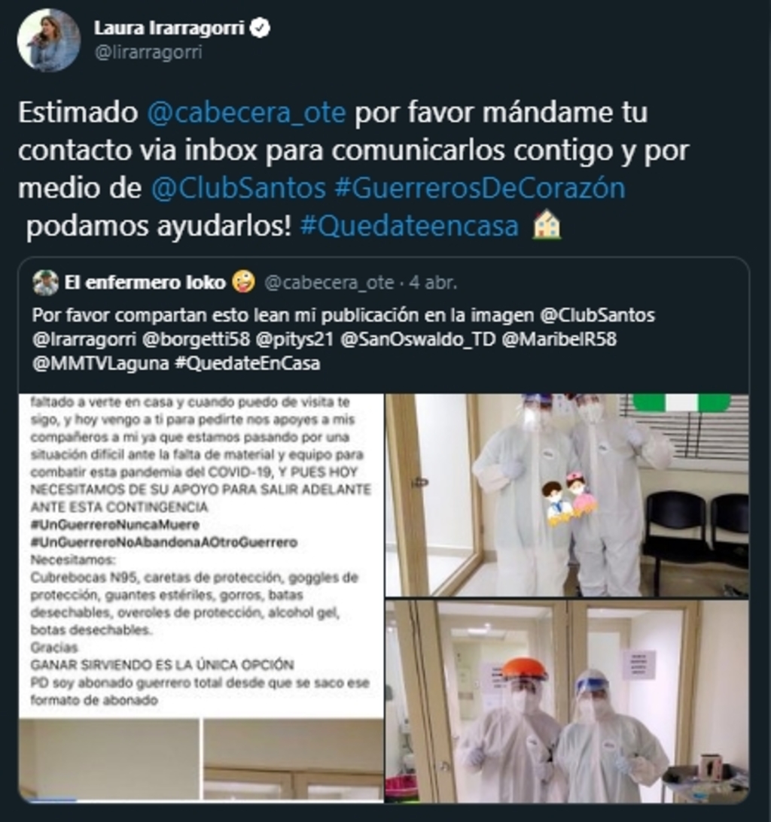
Task: Click the verified badge beside Laura Irarragorri
Action: click(261, 28)
